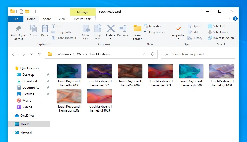Image resolution: width=247 pixels, height=142 pixels.
Task: Open Downloads in Quick access
Action: 30,81
